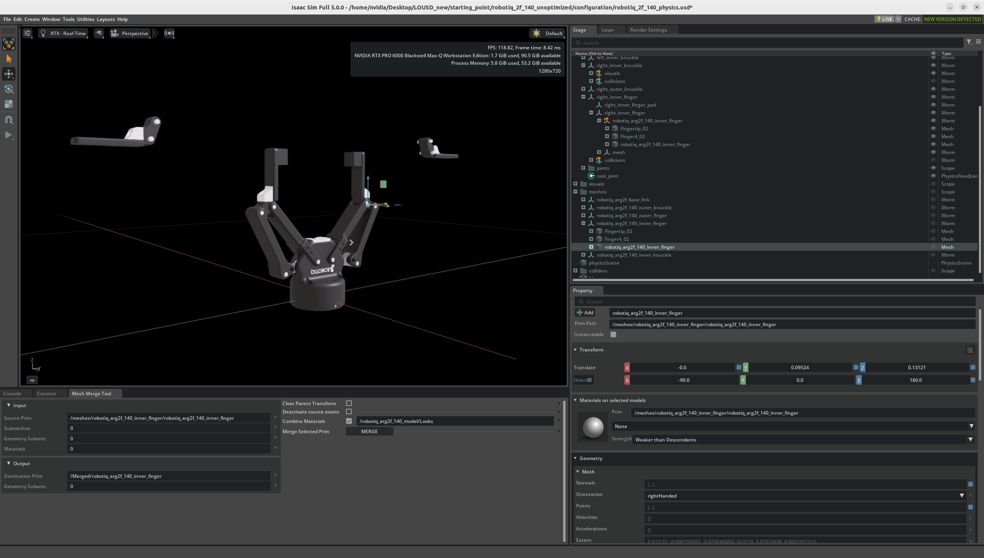The image size is (984, 558).
Task: Uncheck the Combine Materials checkbox
Action: click(349, 421)
